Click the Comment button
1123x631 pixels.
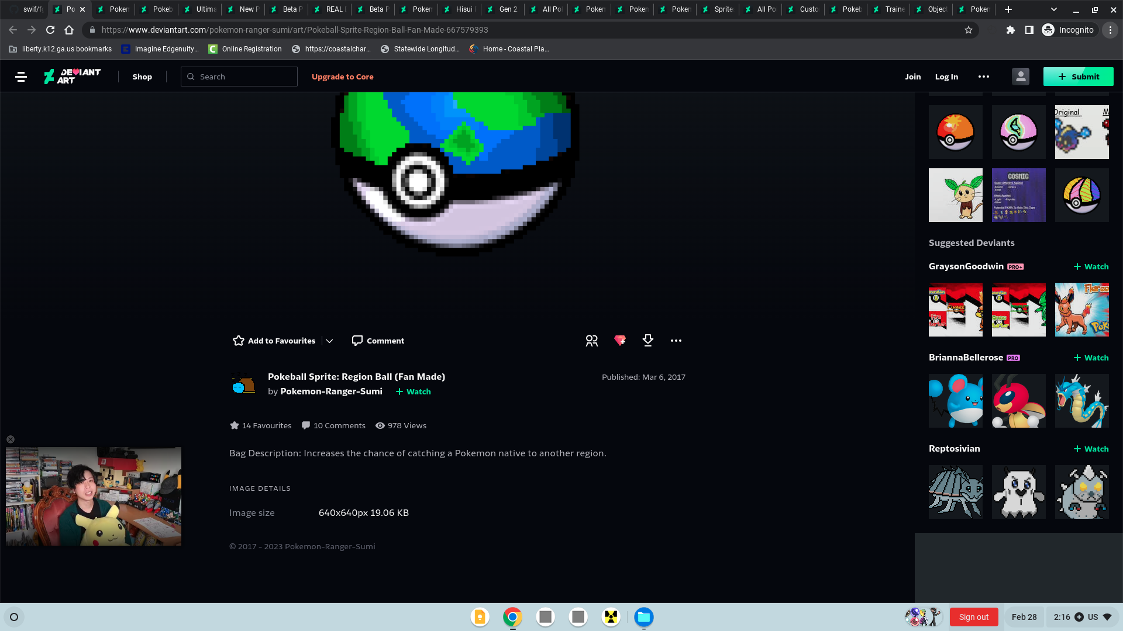coord(378,341)
